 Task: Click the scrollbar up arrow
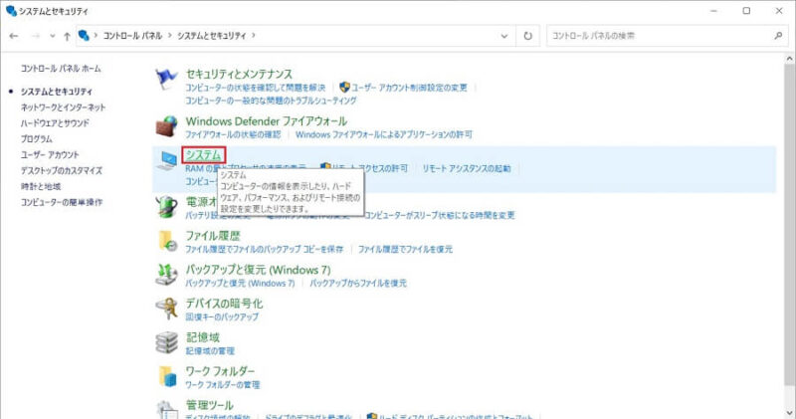tap(789, 59)
